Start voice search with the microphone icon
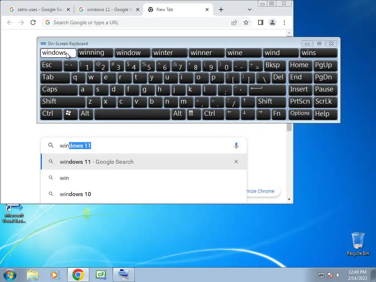This screenshot has height=282, width=376. (x=236, y=145)
